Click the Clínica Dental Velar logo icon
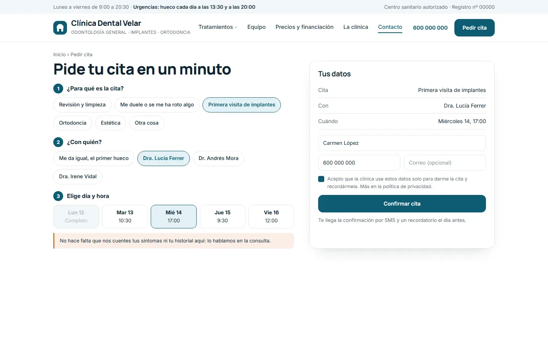 click(x=60, y=28)
